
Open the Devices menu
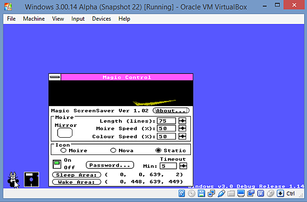tap(101, 19)
